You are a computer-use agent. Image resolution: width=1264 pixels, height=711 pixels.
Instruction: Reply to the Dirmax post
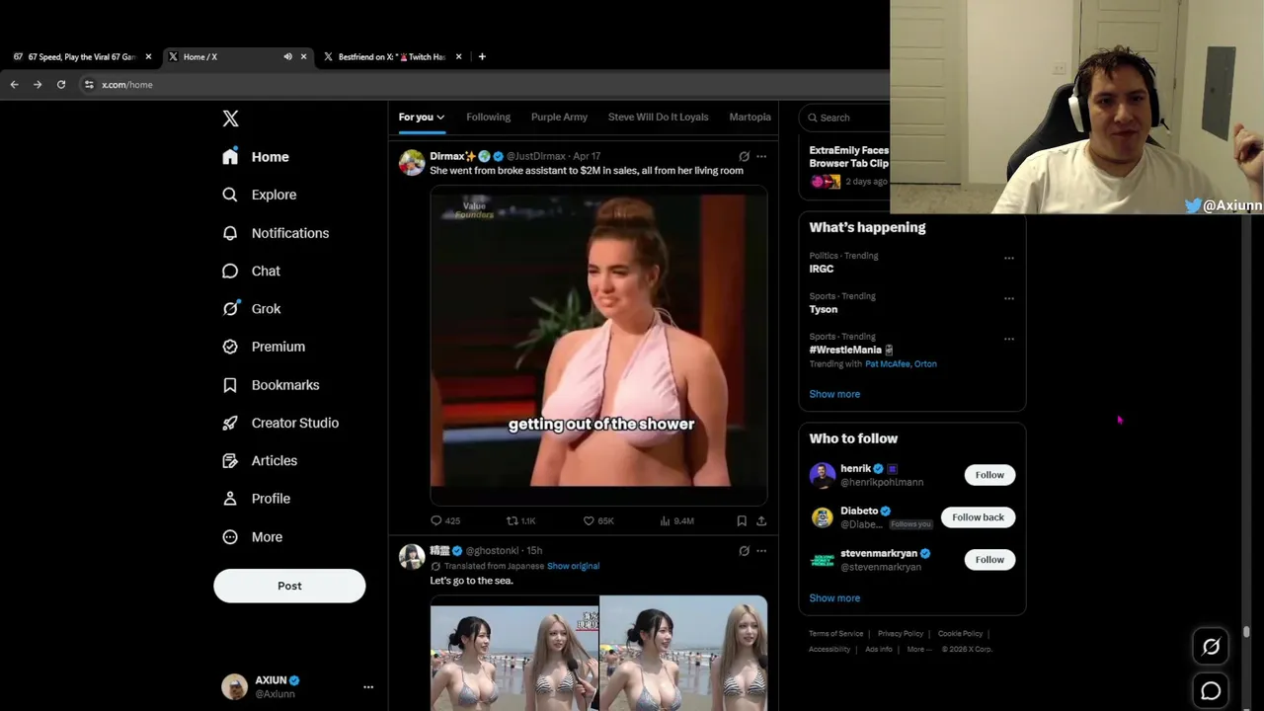[445, 520]
